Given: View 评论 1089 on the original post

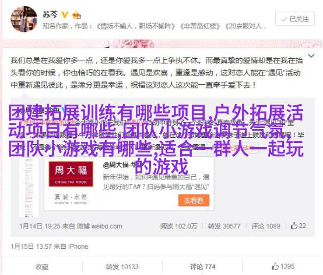Looking at the screenshot, I should [265, 226].
